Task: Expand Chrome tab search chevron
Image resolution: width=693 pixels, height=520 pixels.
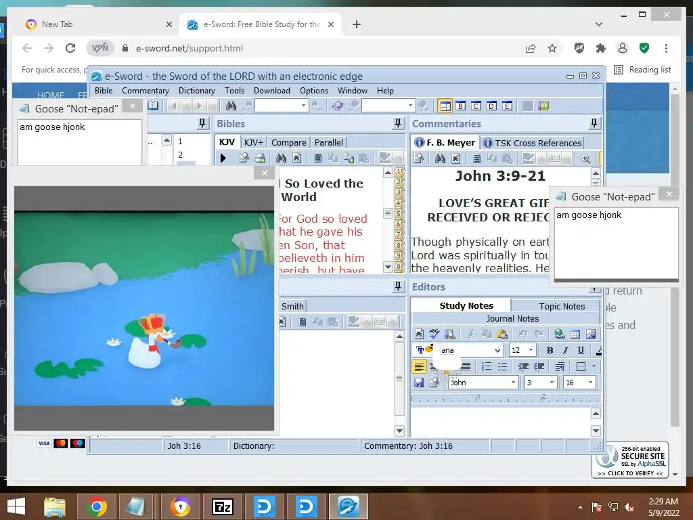Action: (599, 24)
